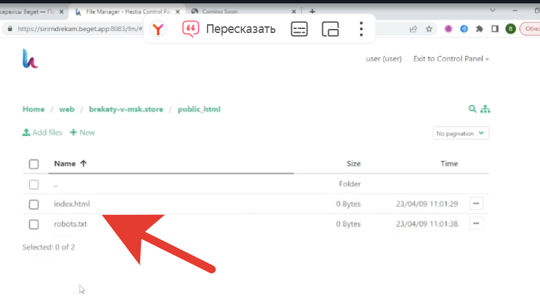
Task: Open the vertical three-dot overlay menu
Action: coord(361,29)
